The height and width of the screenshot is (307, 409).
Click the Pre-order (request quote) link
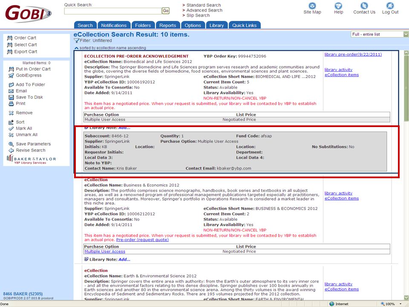coord(142,240)
